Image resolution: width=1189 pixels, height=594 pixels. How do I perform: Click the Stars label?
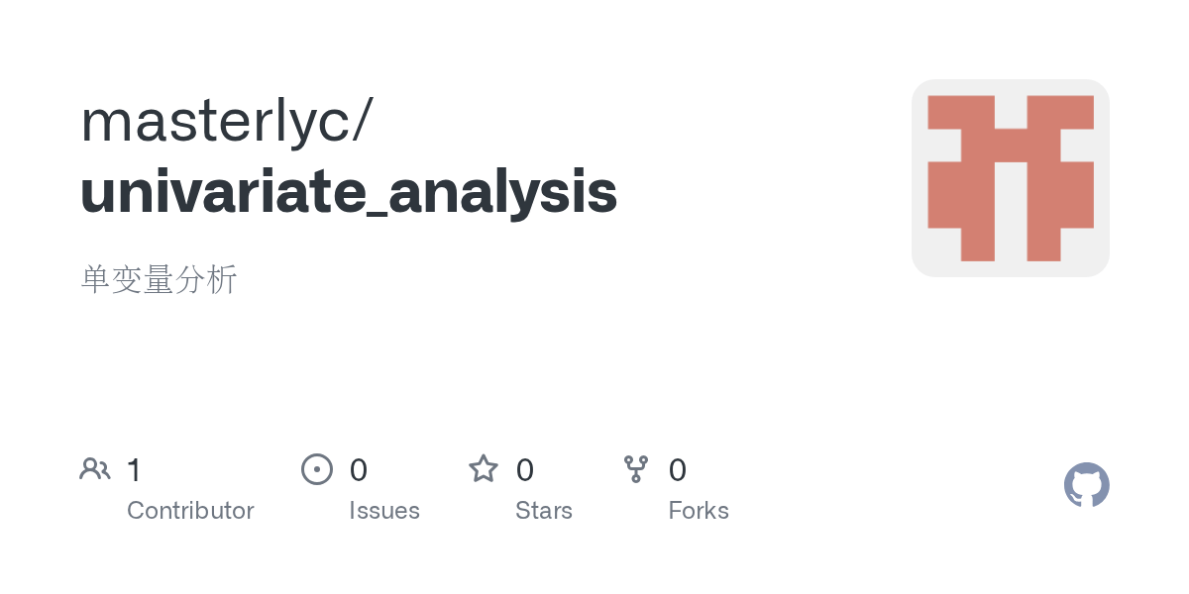[544, 511]
